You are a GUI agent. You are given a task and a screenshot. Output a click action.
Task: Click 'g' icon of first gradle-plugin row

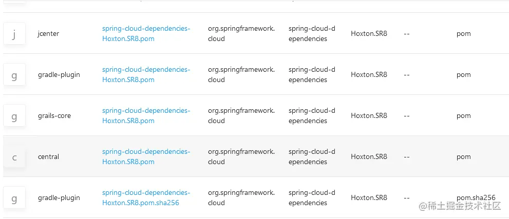point(14,75)
